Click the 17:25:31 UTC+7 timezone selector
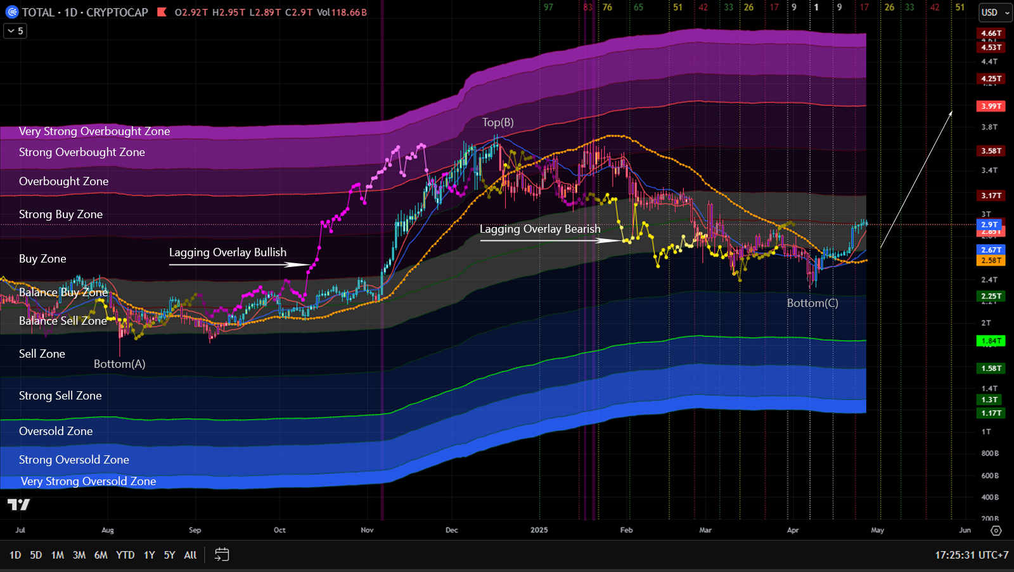The width and height of the screenshot is (1014, 572). [972, 555]
